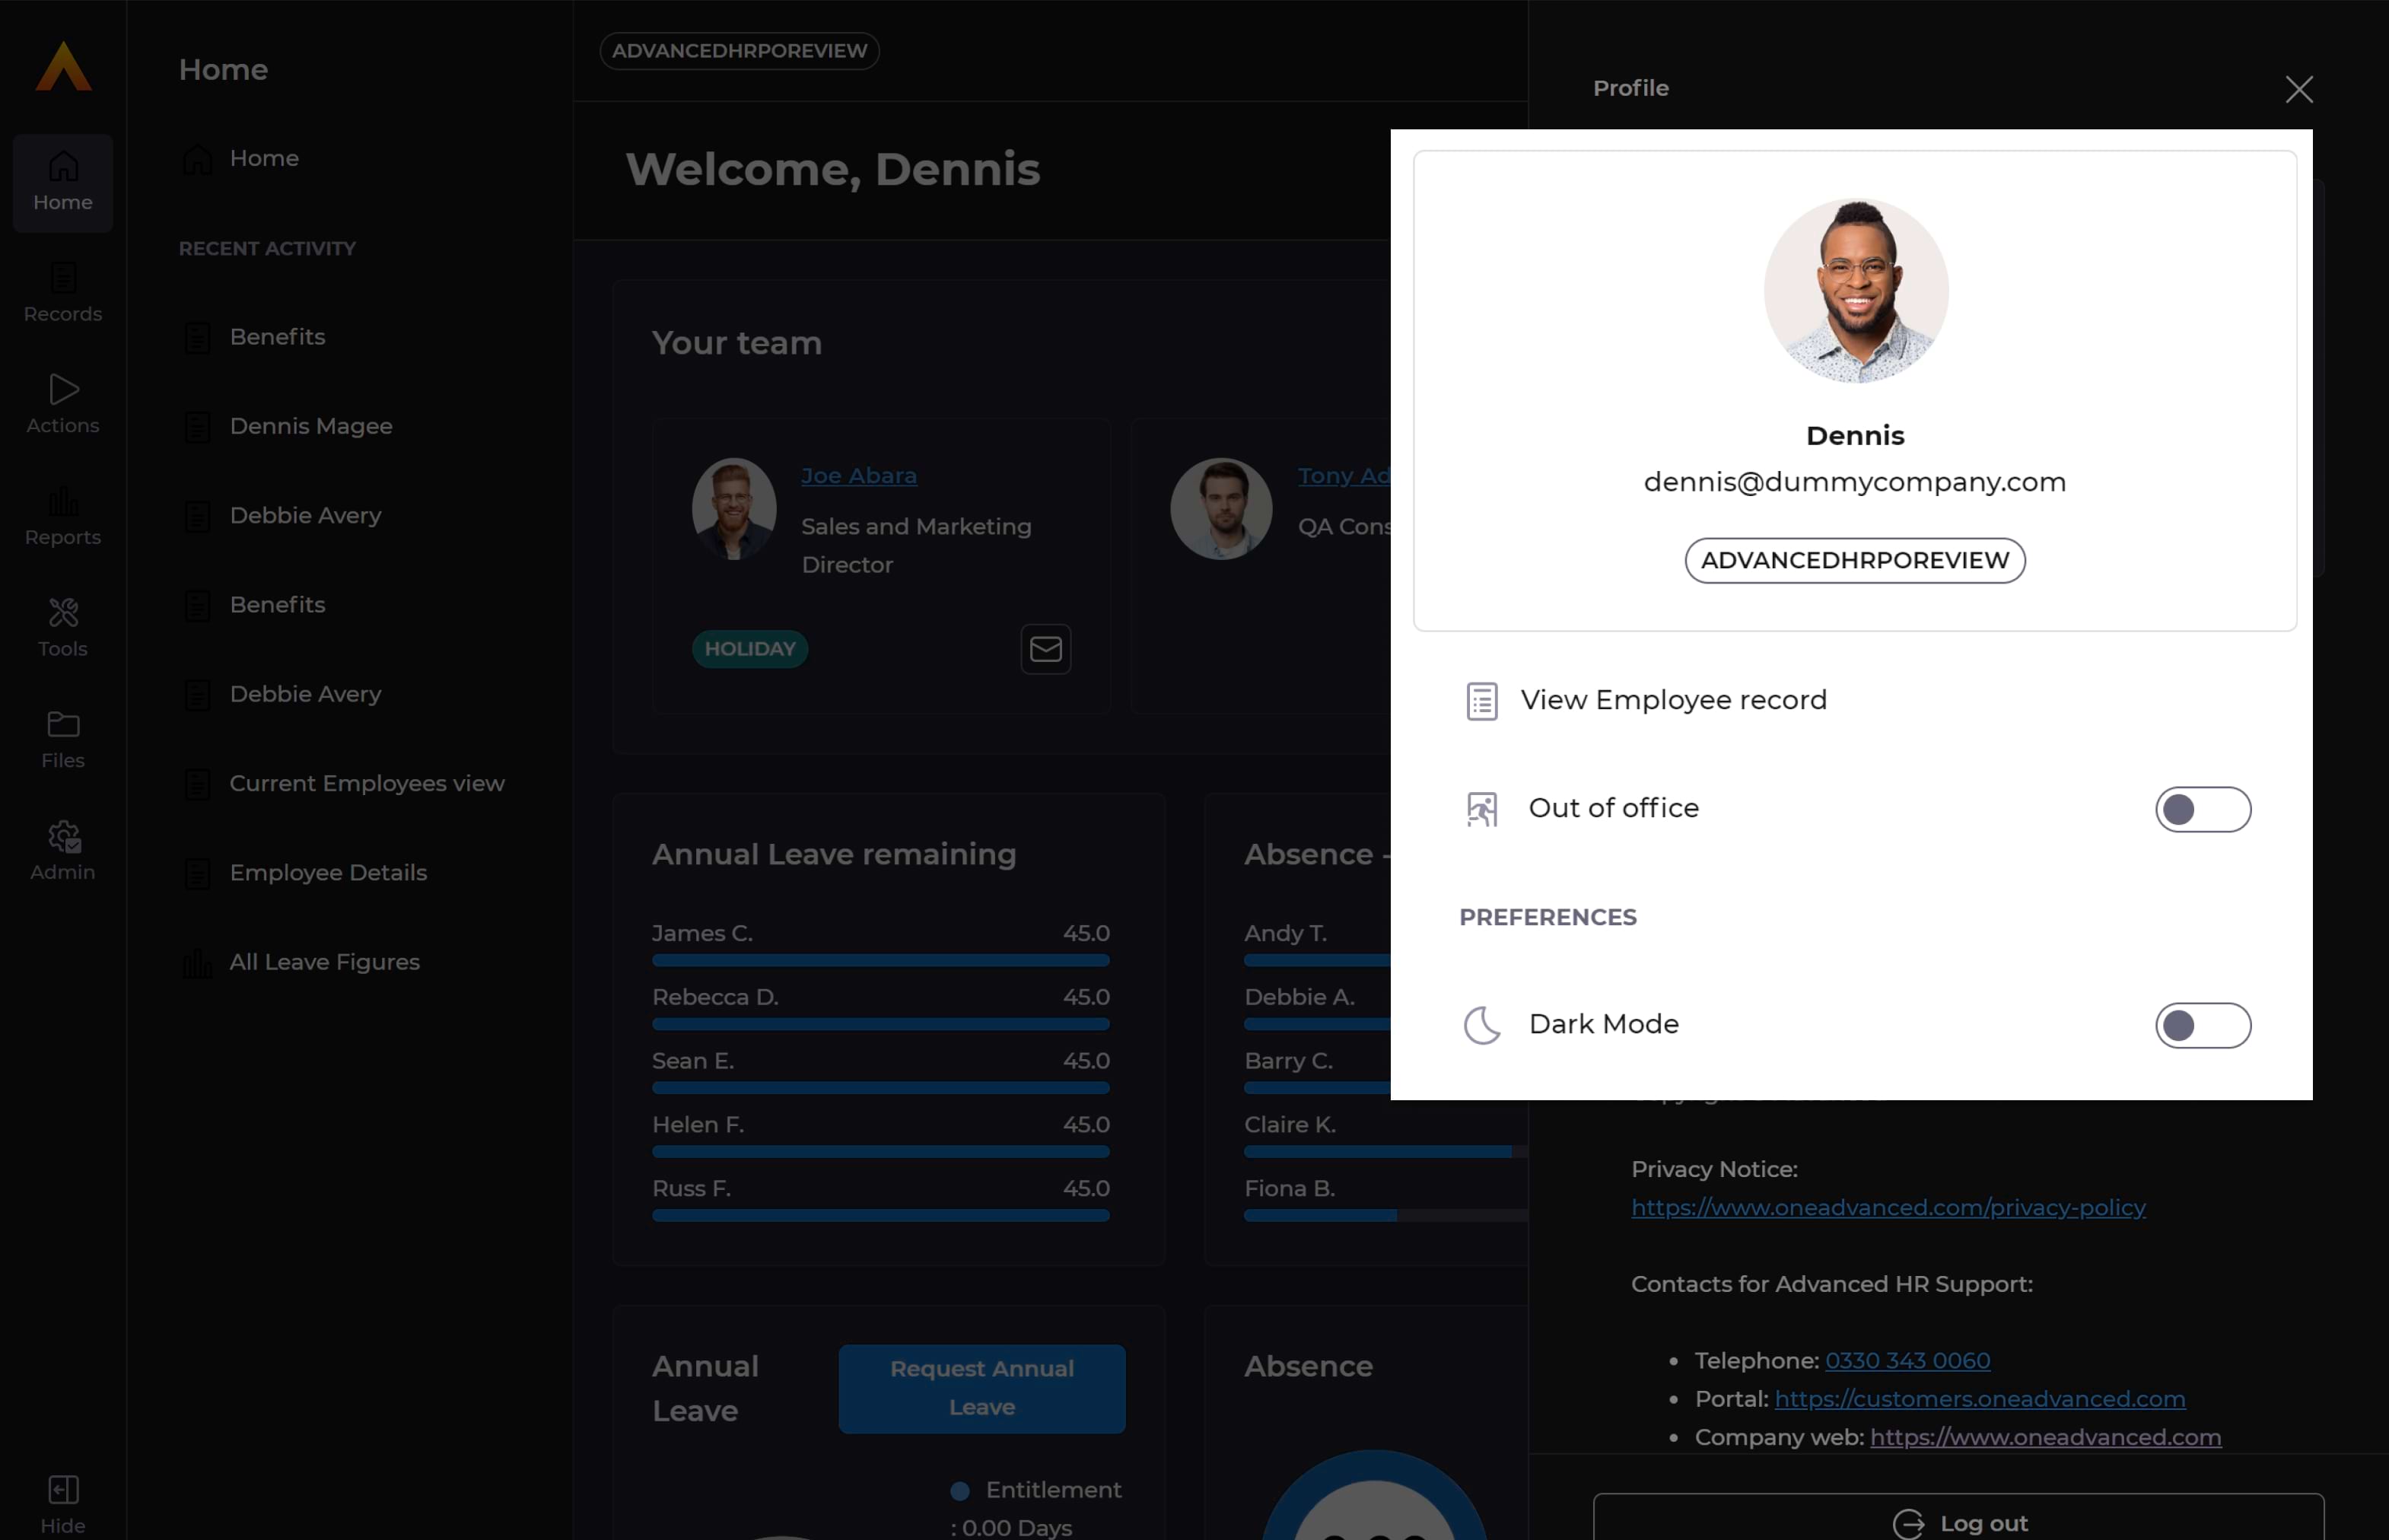Screen dimensions: 2389x1540
Task: Open the privacy-policy link
Action: click(x=1888, y=1208)
